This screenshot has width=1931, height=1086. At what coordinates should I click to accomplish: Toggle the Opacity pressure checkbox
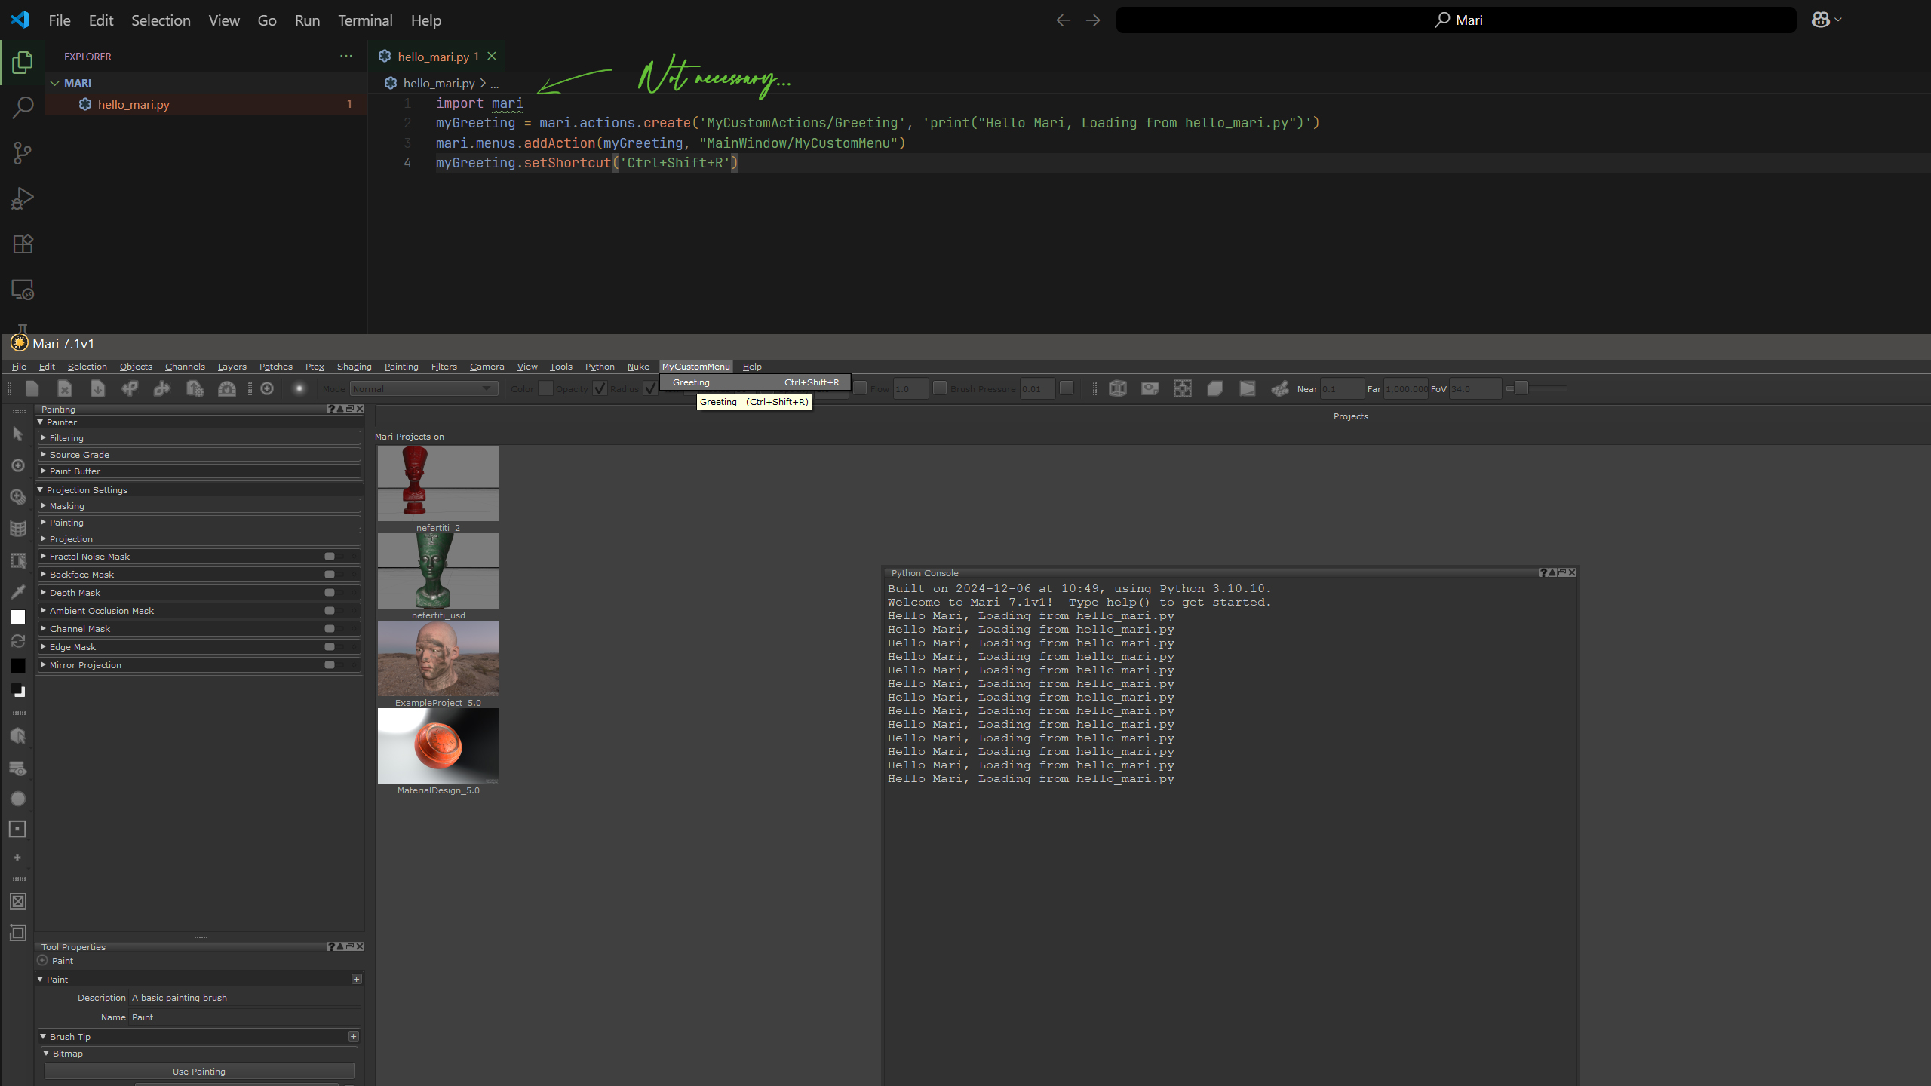pyautogui.click(x=600, y=388)
